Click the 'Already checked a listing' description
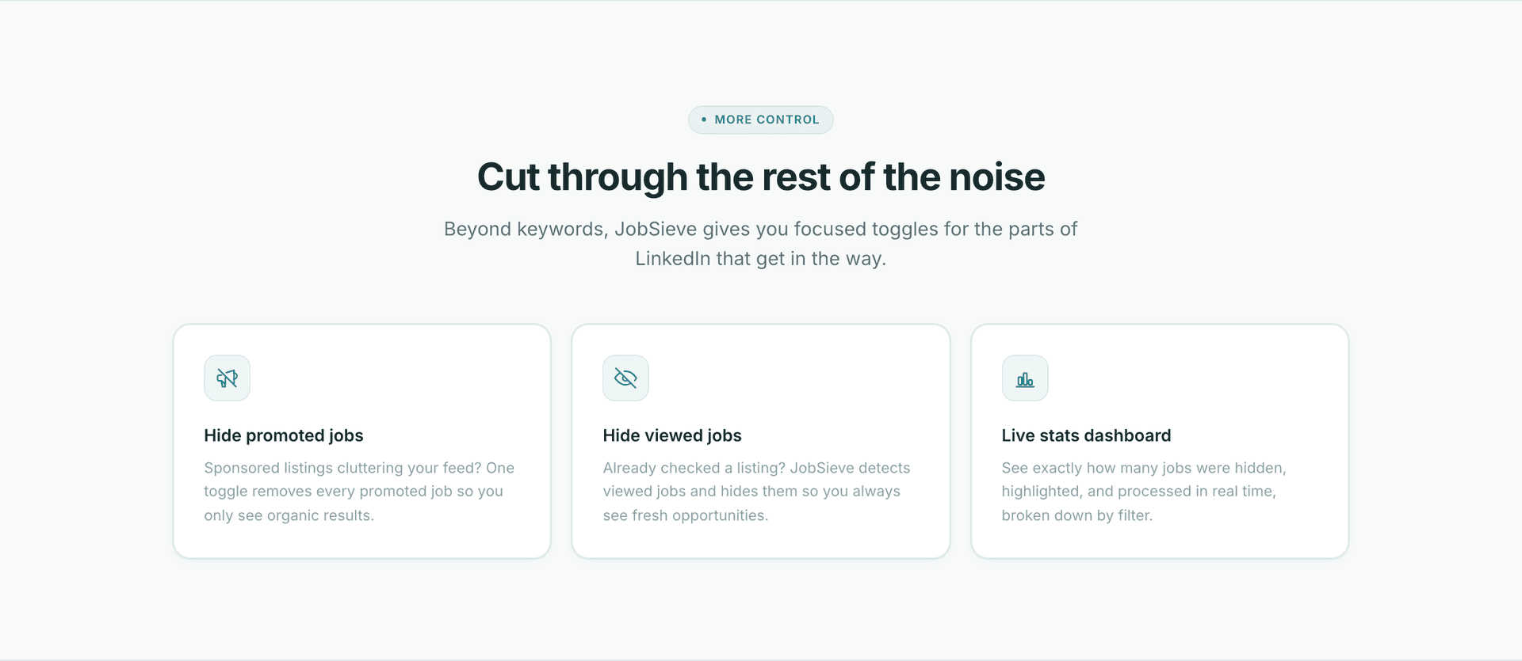Viewport: 1522px width, 661px height. (x=756, y=492)
